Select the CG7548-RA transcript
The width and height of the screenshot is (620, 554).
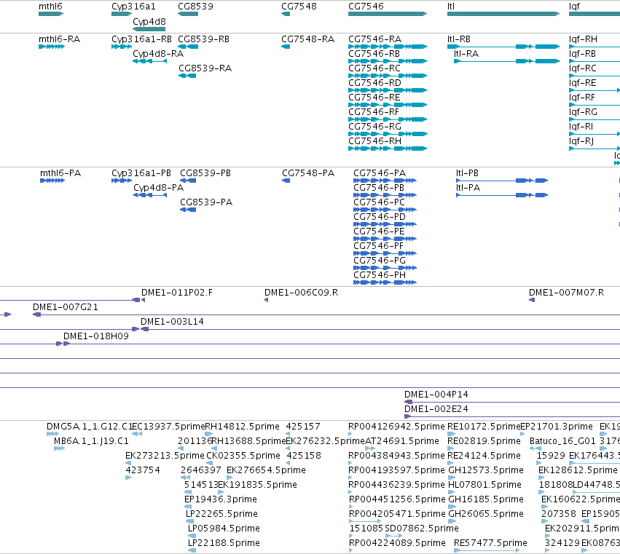pyautogui.click(x=286, y=47)
